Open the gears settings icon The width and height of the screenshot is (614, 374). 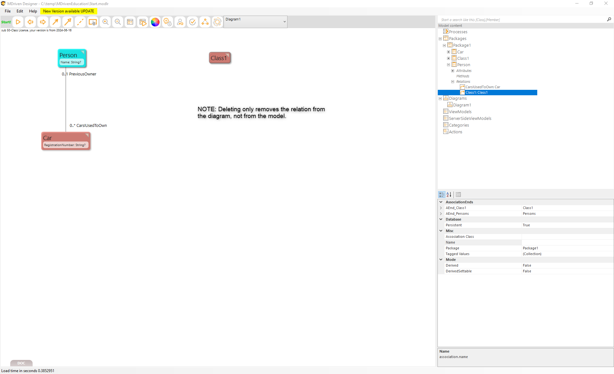[x=168, y=22]
